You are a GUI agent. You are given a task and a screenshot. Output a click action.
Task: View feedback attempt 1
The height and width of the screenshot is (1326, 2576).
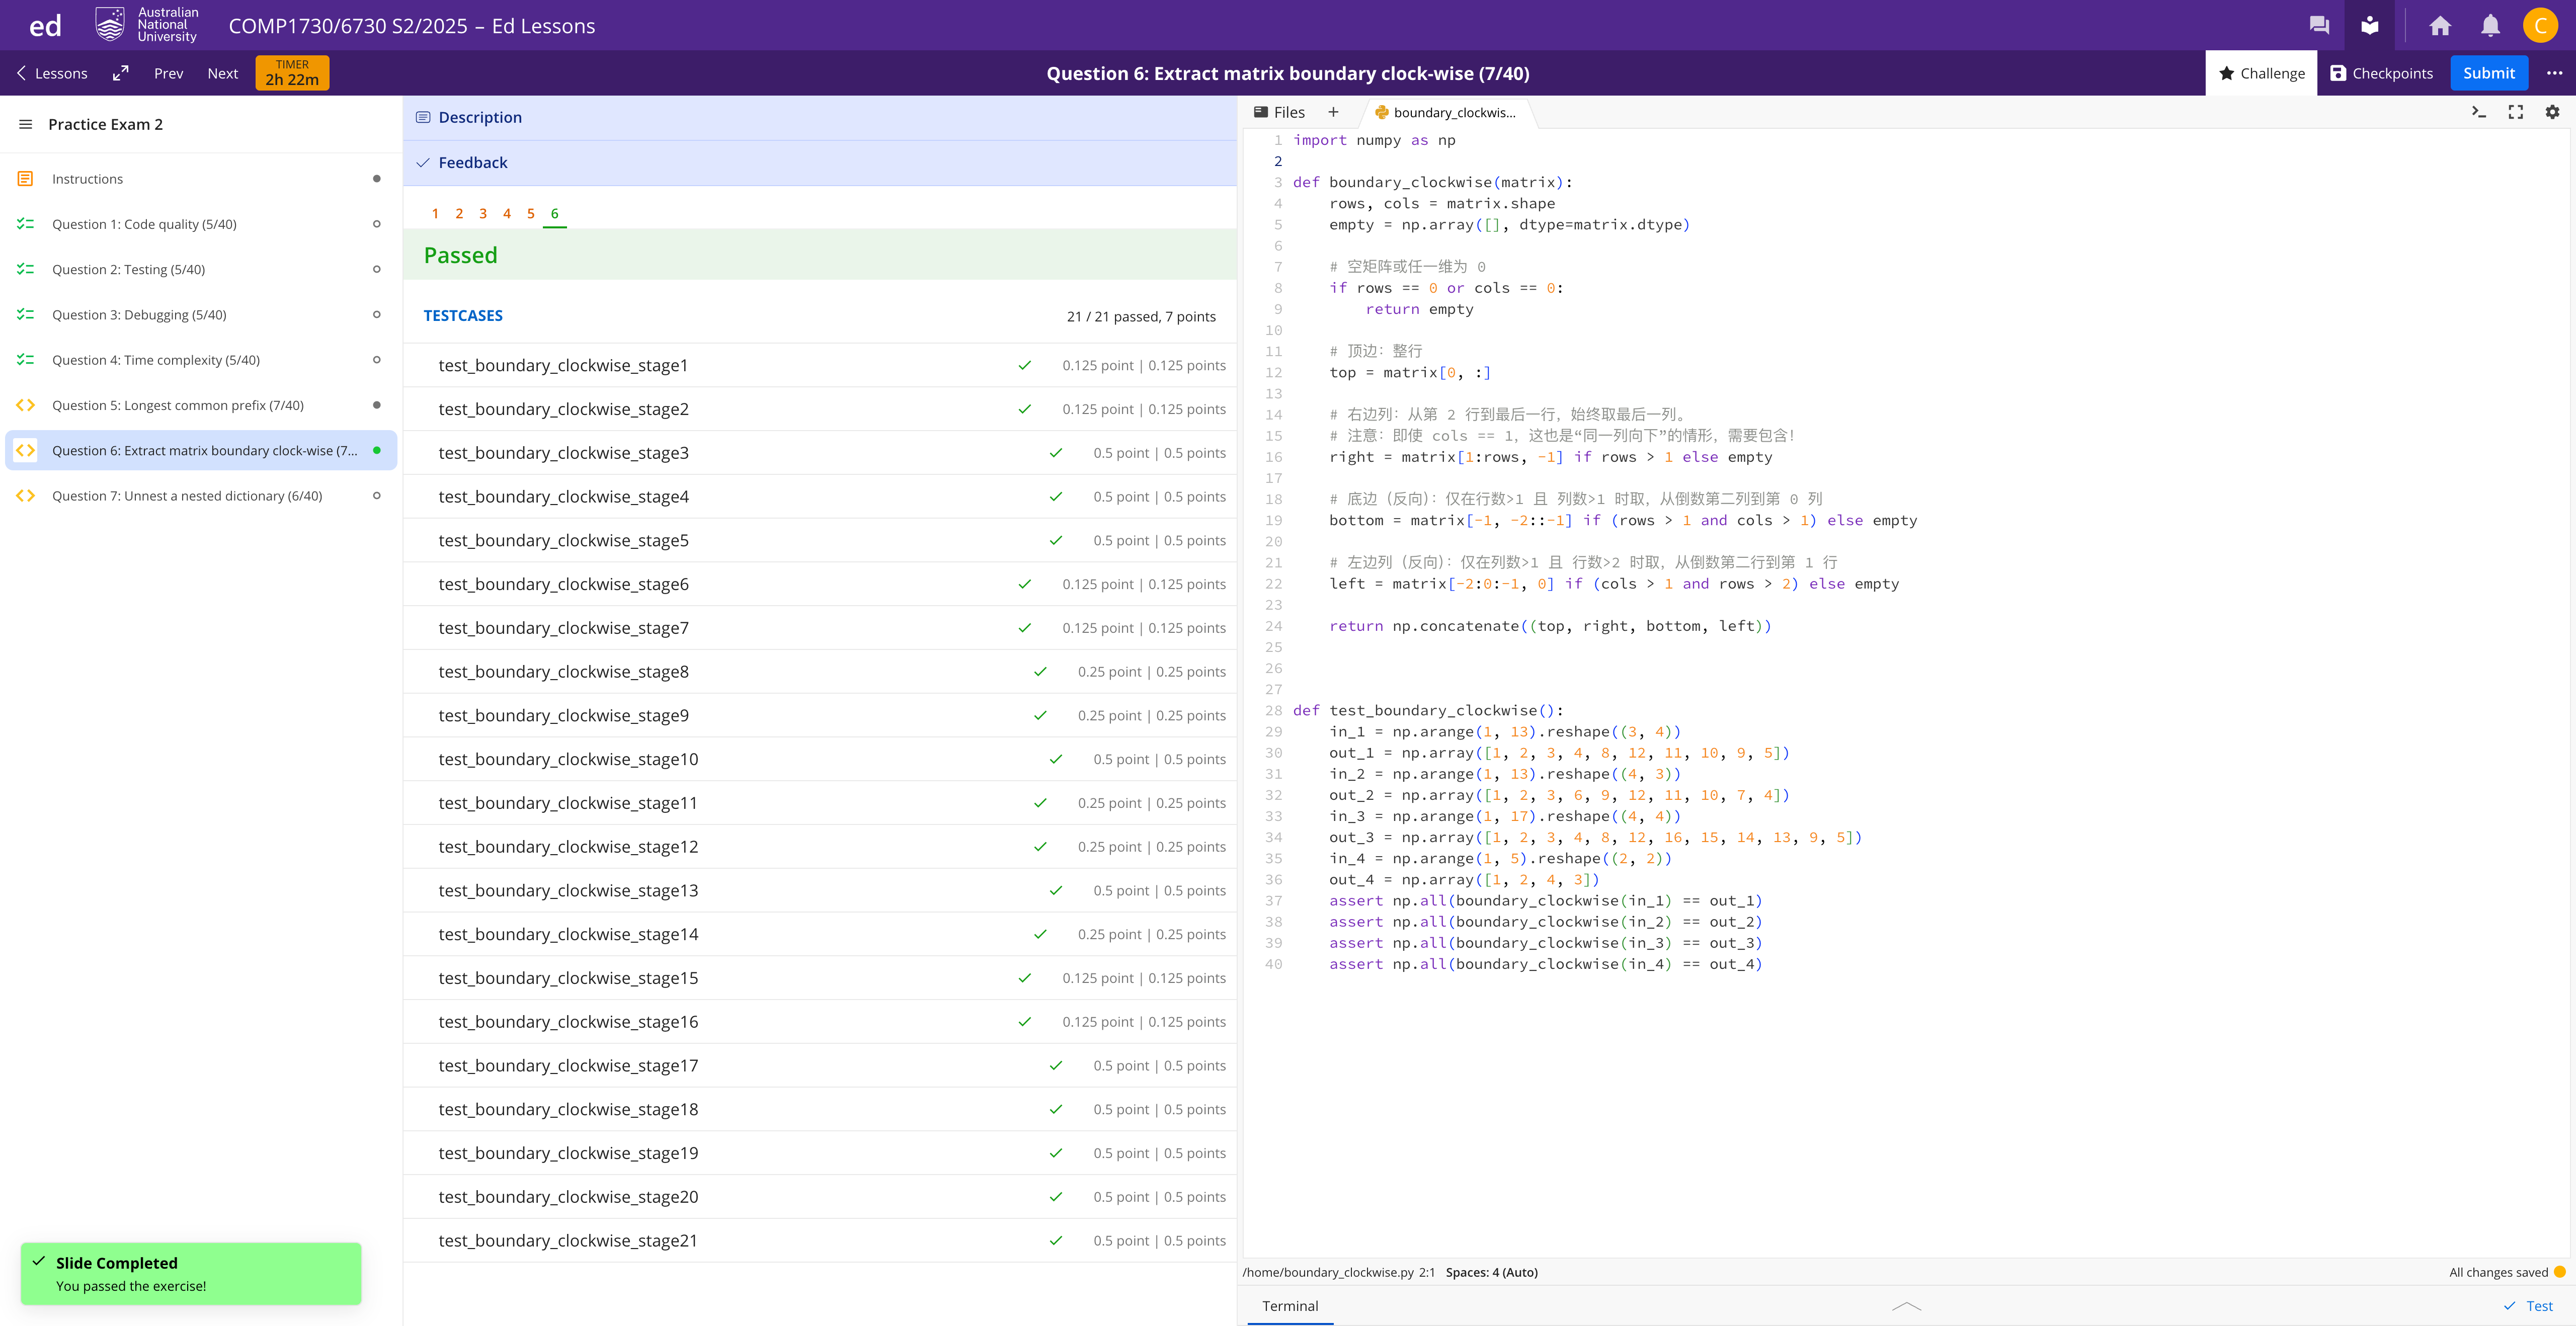435,213
